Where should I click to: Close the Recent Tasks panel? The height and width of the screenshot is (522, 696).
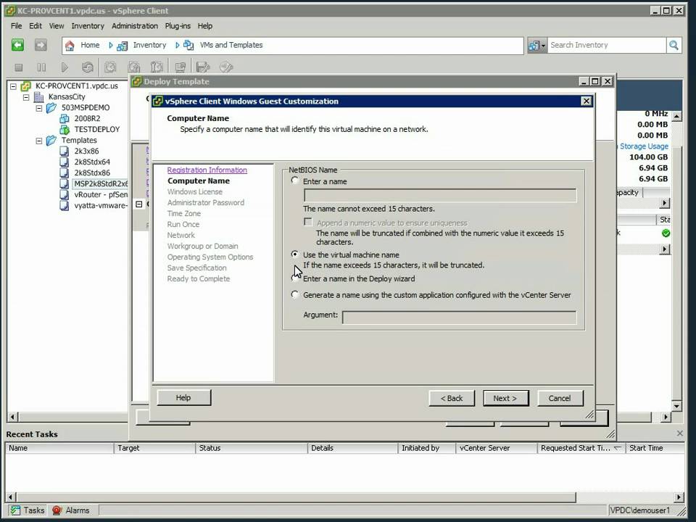[x=679, y=434]
